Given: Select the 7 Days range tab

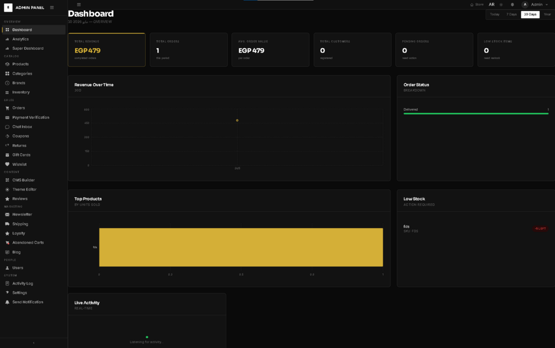Looking at the screenshot, I should click(511, 14).
